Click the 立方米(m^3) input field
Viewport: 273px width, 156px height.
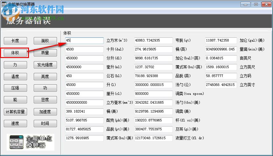[x=84, y=41]
